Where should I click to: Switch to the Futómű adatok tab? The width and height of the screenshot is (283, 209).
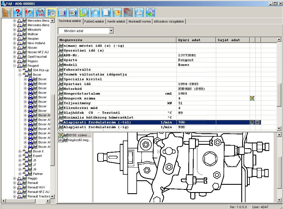(x=94, y=21)
